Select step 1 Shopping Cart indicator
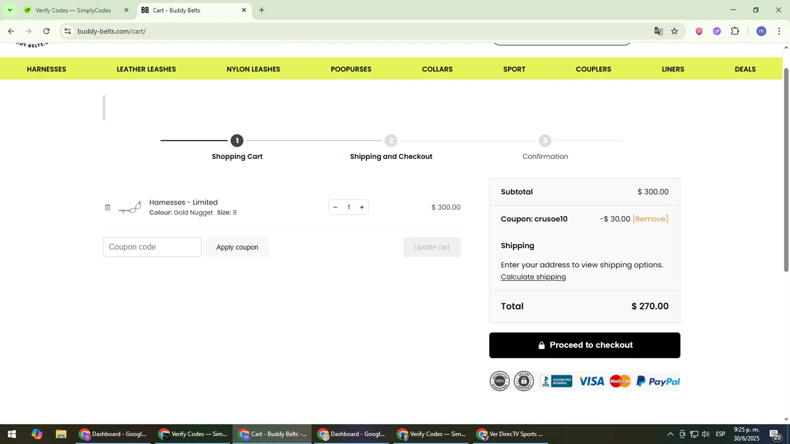Image resolution: width=790 pixels, height=444 pixels. click(x=237, y=141)
